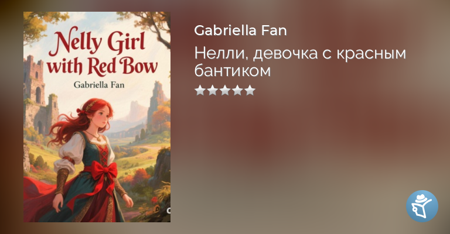
Task: Select the fourth rating star
Action: pyautogui.click(x=237, y=90)
